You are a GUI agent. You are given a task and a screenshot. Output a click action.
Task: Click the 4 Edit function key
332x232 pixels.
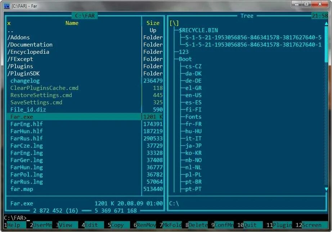click(93, 225)
